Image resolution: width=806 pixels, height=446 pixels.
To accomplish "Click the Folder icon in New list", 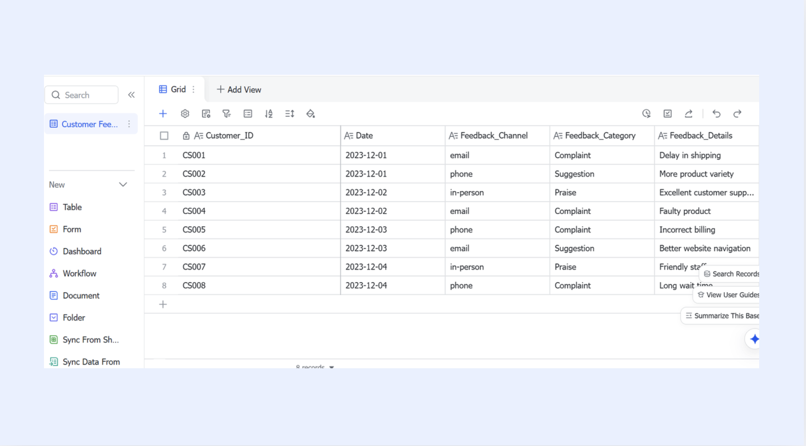I will pyautogui.click(x=54, y=317).
